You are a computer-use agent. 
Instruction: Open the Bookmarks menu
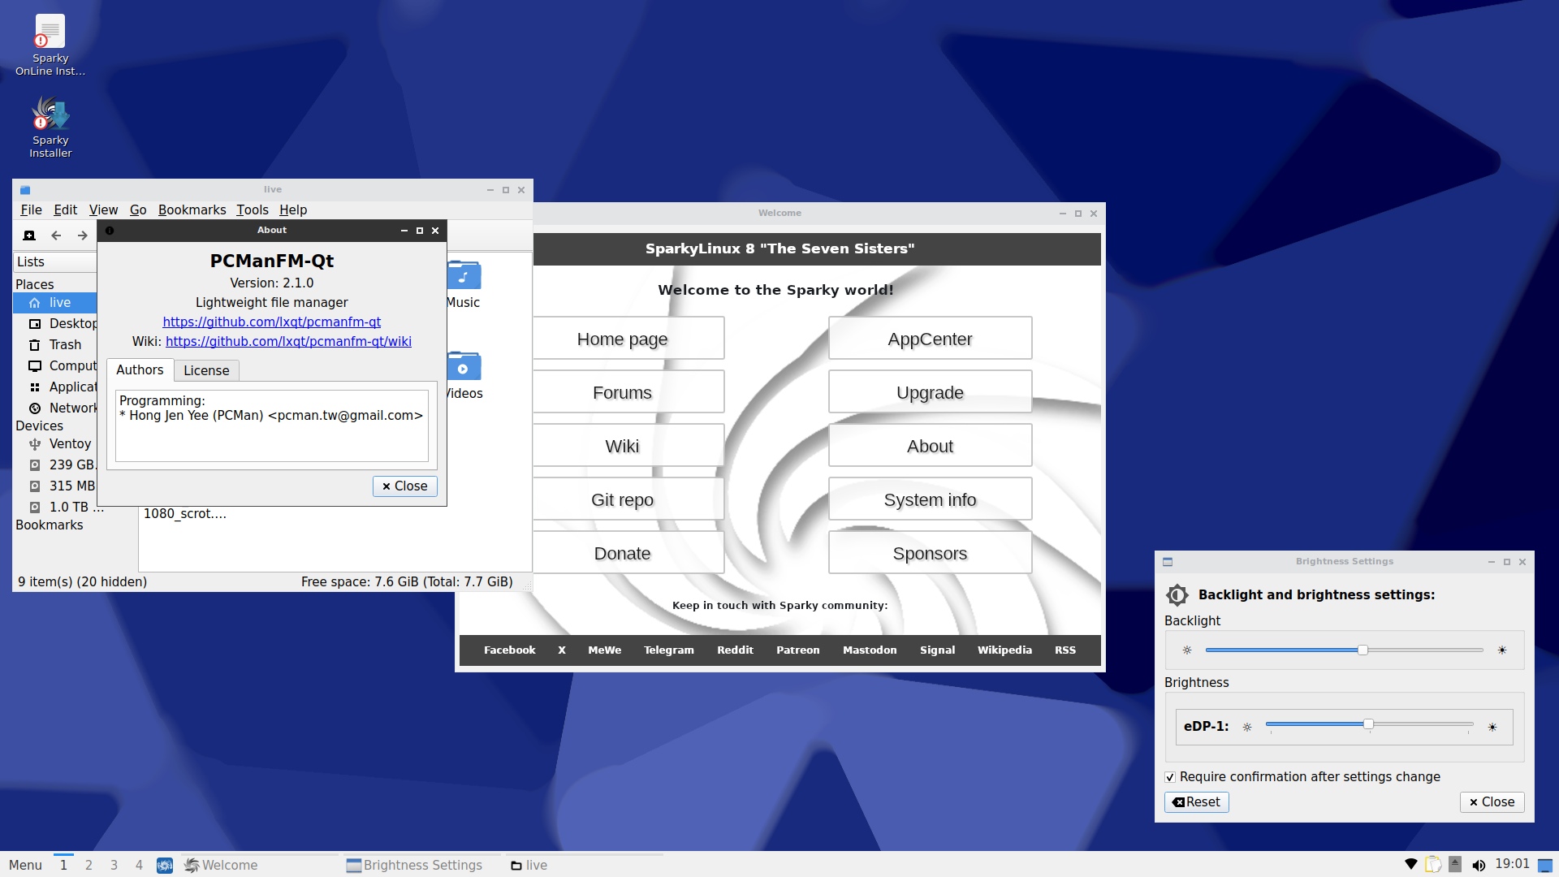pyautogui.click(x=192, y=210)
